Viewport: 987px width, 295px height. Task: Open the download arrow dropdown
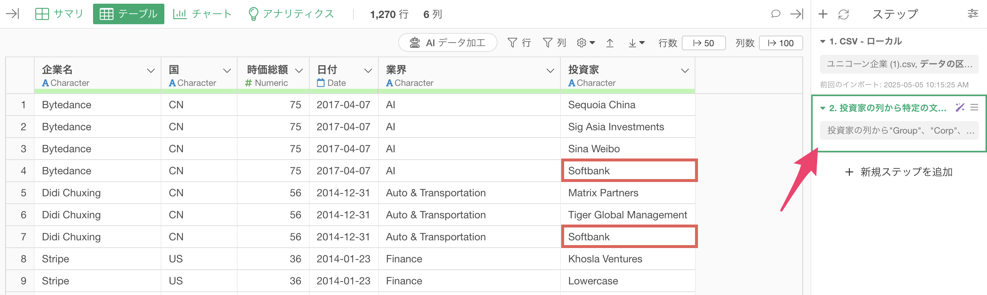tap(636, 43)
